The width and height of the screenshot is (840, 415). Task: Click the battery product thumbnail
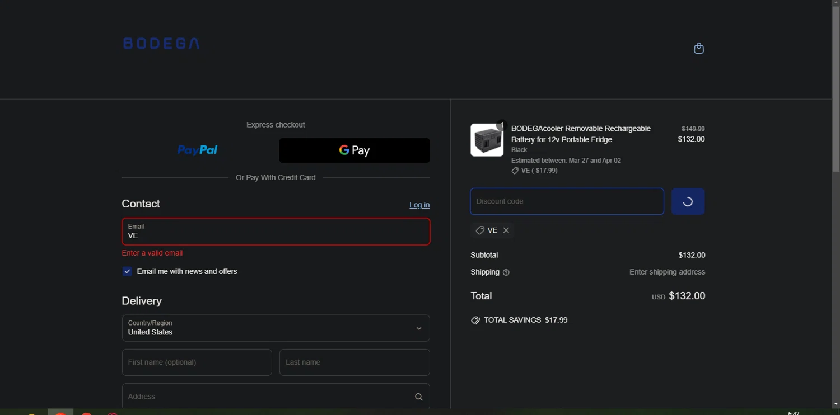[487, 140]
